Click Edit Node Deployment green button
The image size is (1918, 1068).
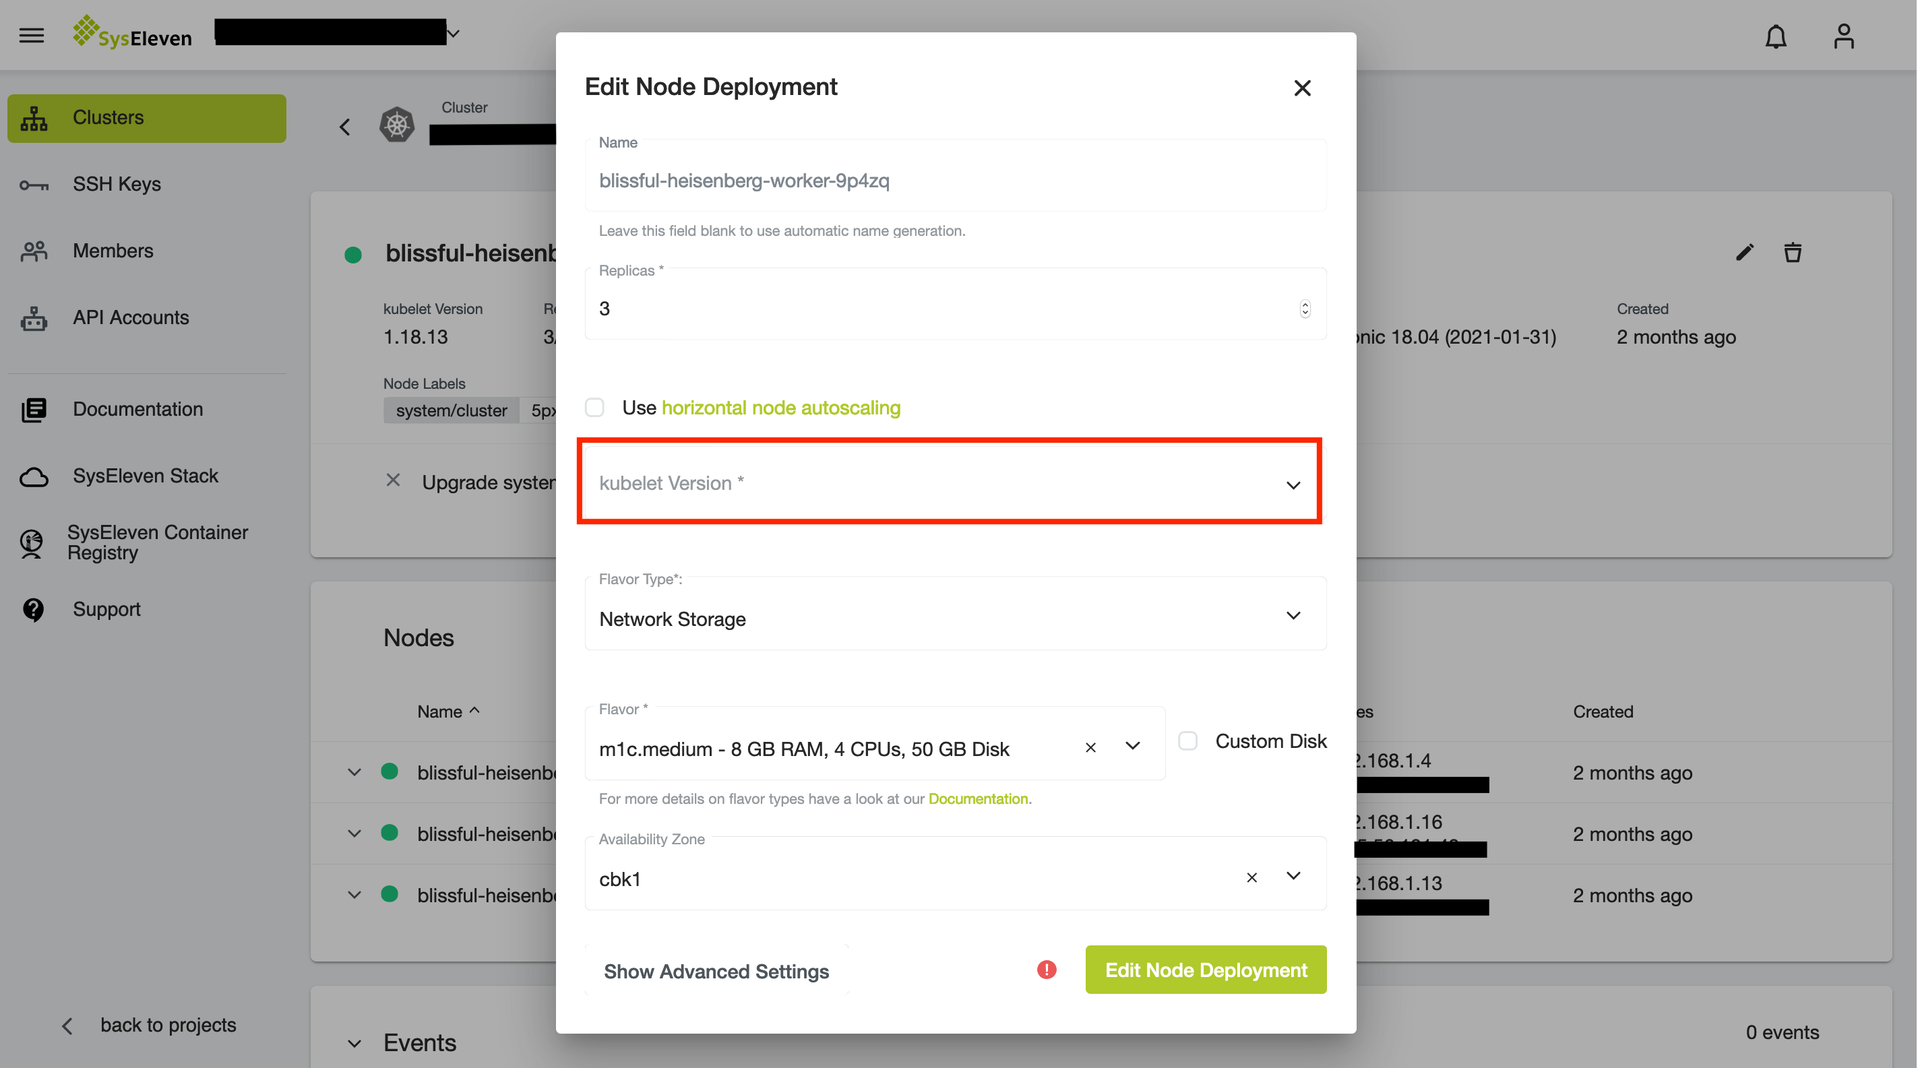(x=1206, y=969)
